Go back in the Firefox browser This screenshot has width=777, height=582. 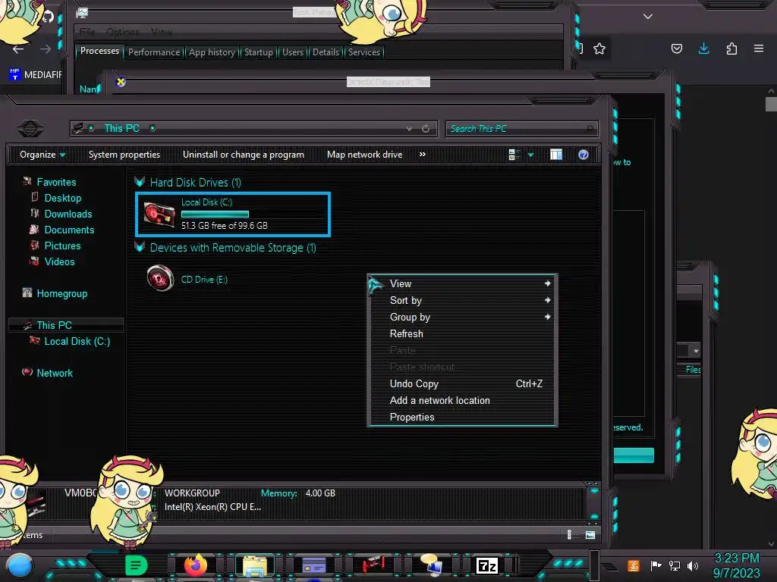pyautogui.click(x=18, y=49)
